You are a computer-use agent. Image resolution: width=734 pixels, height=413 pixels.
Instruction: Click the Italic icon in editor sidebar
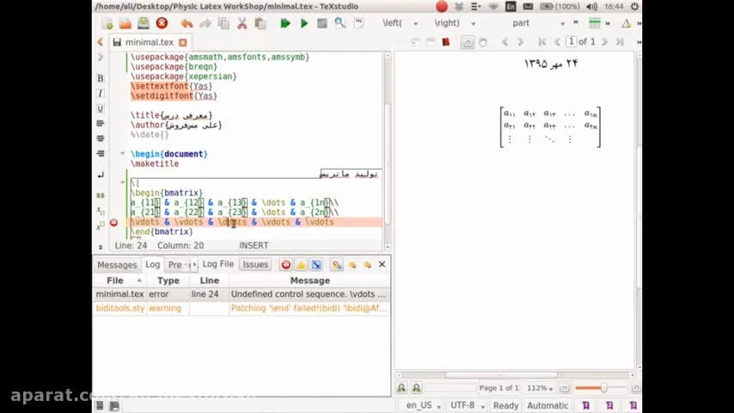(x=101, y=93)
